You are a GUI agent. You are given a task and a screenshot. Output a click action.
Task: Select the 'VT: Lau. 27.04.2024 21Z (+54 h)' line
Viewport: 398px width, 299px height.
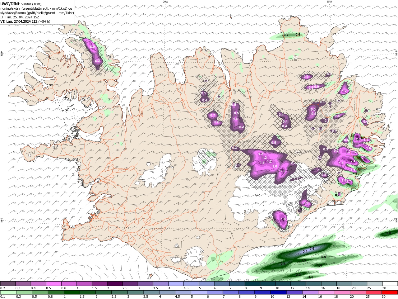25,21
